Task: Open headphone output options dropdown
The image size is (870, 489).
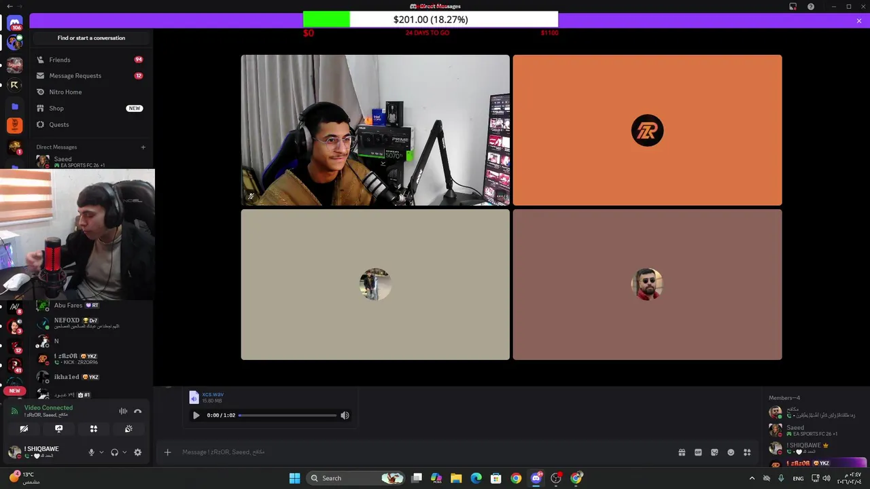Action: coord(124,452)
